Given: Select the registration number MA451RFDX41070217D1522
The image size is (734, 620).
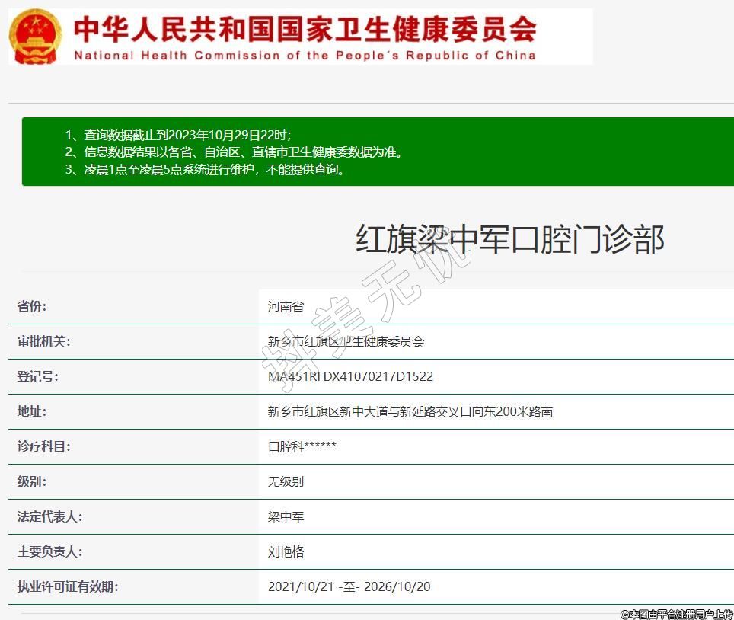Looking at the screenshot, I should pos(350,376).
